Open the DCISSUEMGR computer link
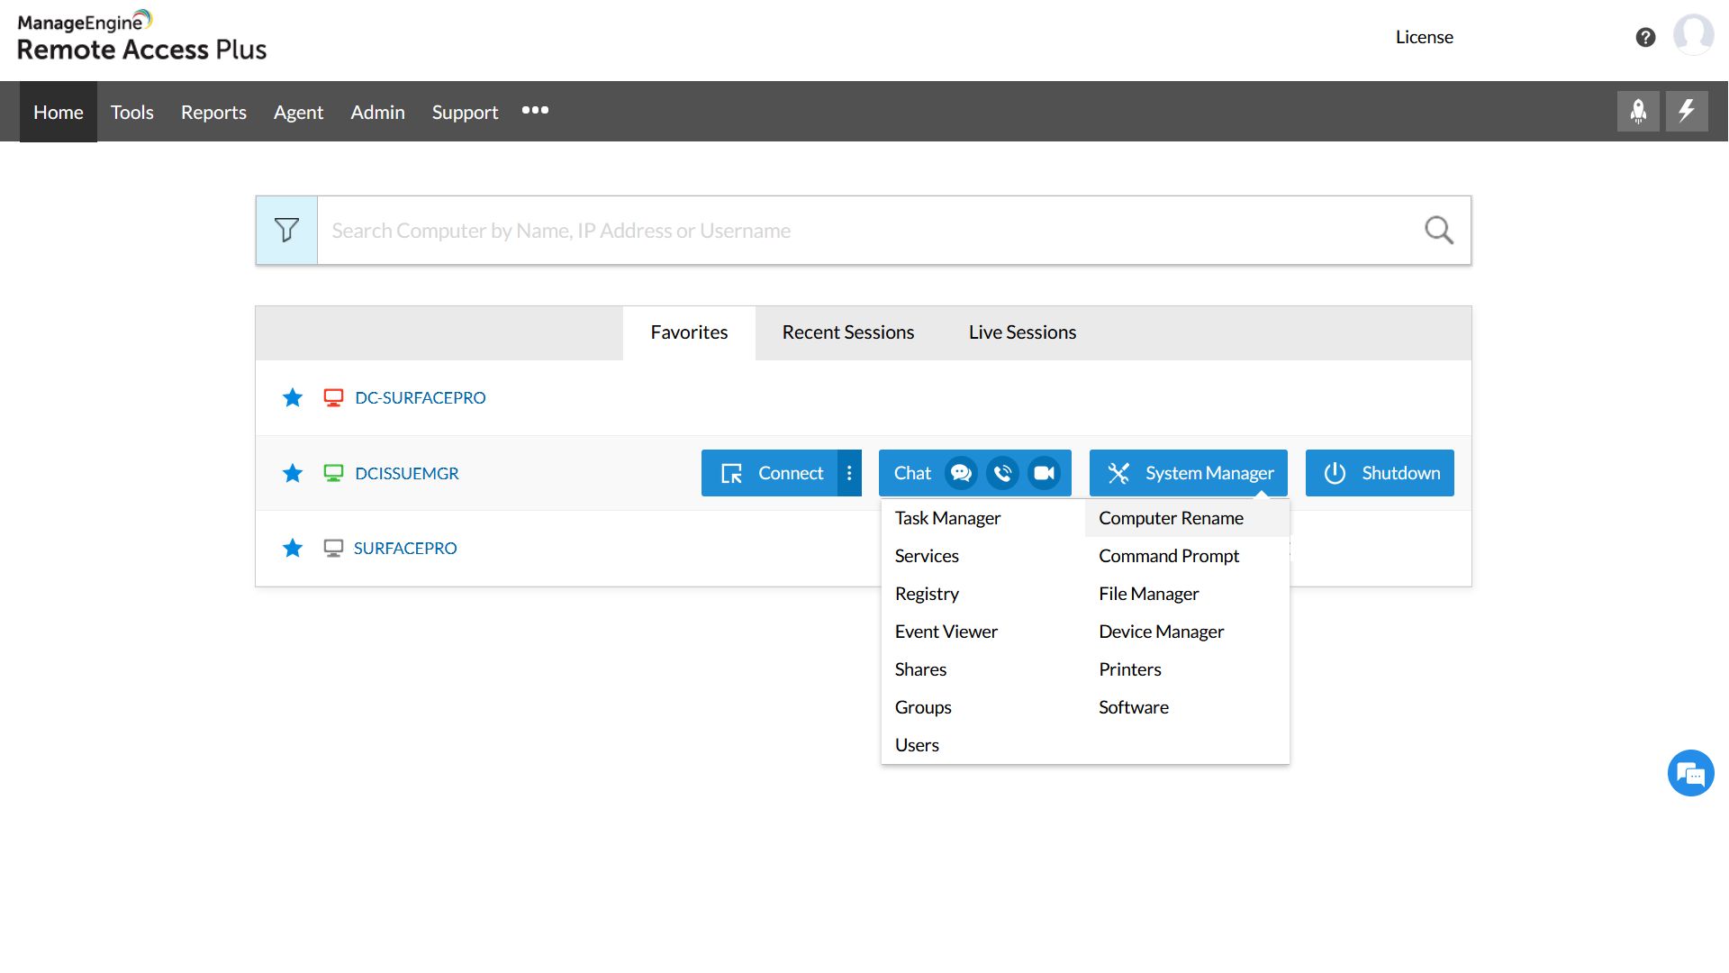The height and width of the screenshot is (973, 1729). tap(407, 473)
